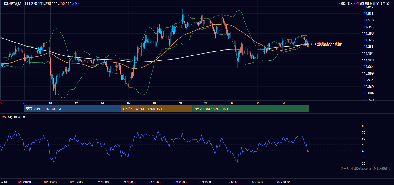
Task: Click the 8/5 00:00 time axis label
Action: pyautogui.click(x=232, y=182)
